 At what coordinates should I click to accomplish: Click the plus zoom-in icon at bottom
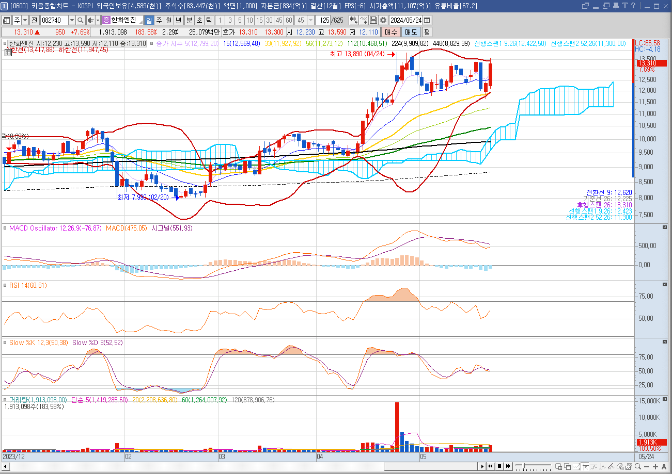click(x=655, y=466)
